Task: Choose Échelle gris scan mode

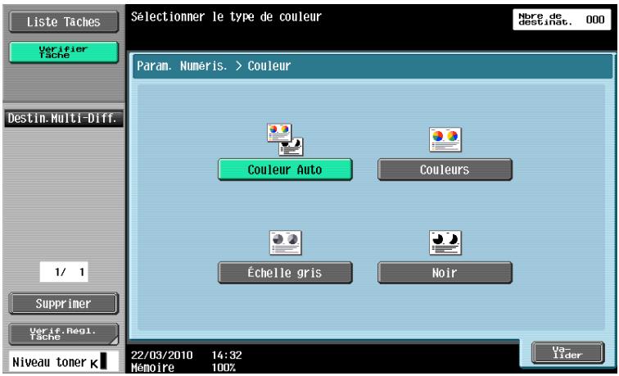Action: pyautogui.click(x=285, y=273)
